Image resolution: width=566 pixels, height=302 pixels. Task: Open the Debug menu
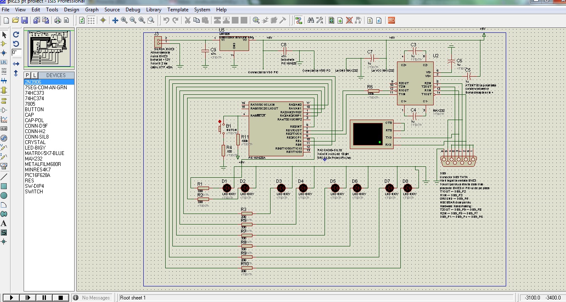(x=133, y=10)
